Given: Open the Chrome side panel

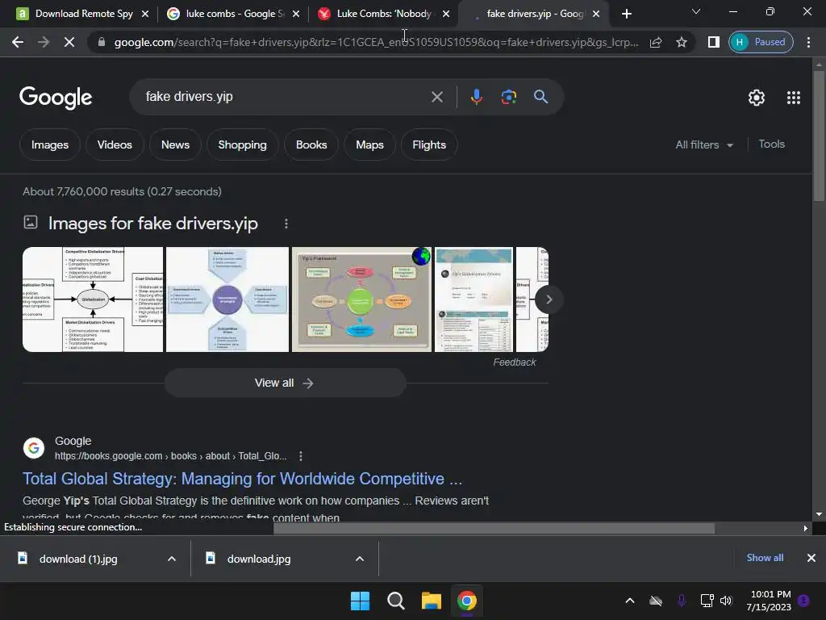Looking at the screenshot, I should pyautogui.click(x=713, y=42).
